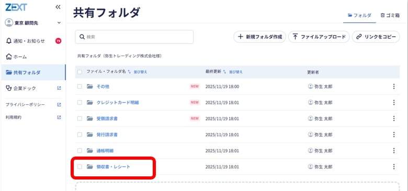Click the magnifier icon in search box
Image resolution: width=408 pixels, height=191 pixels.
82,37
